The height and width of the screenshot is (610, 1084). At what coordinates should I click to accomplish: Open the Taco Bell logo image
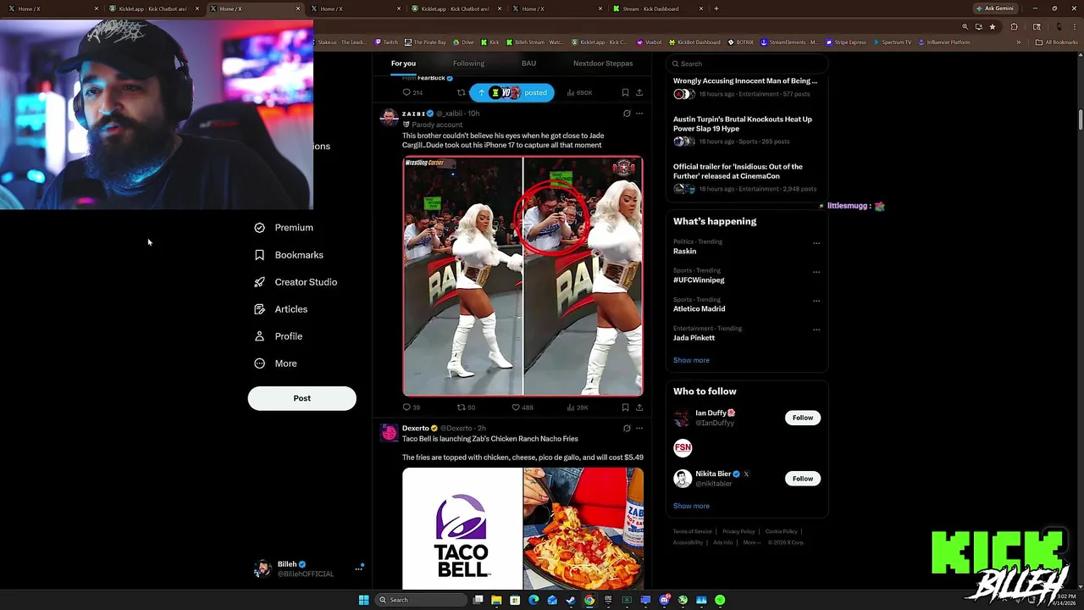coord(462,529)
